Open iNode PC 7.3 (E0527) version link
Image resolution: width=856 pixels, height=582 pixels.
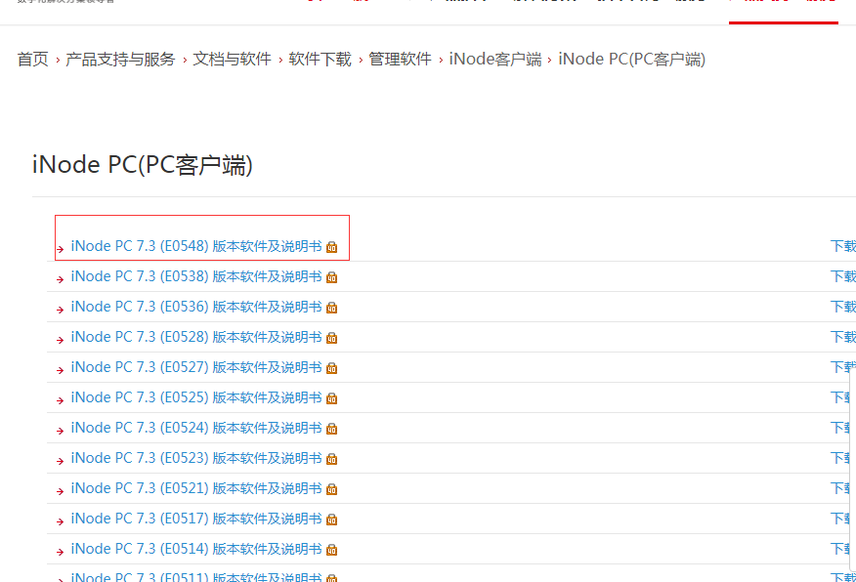196,367
